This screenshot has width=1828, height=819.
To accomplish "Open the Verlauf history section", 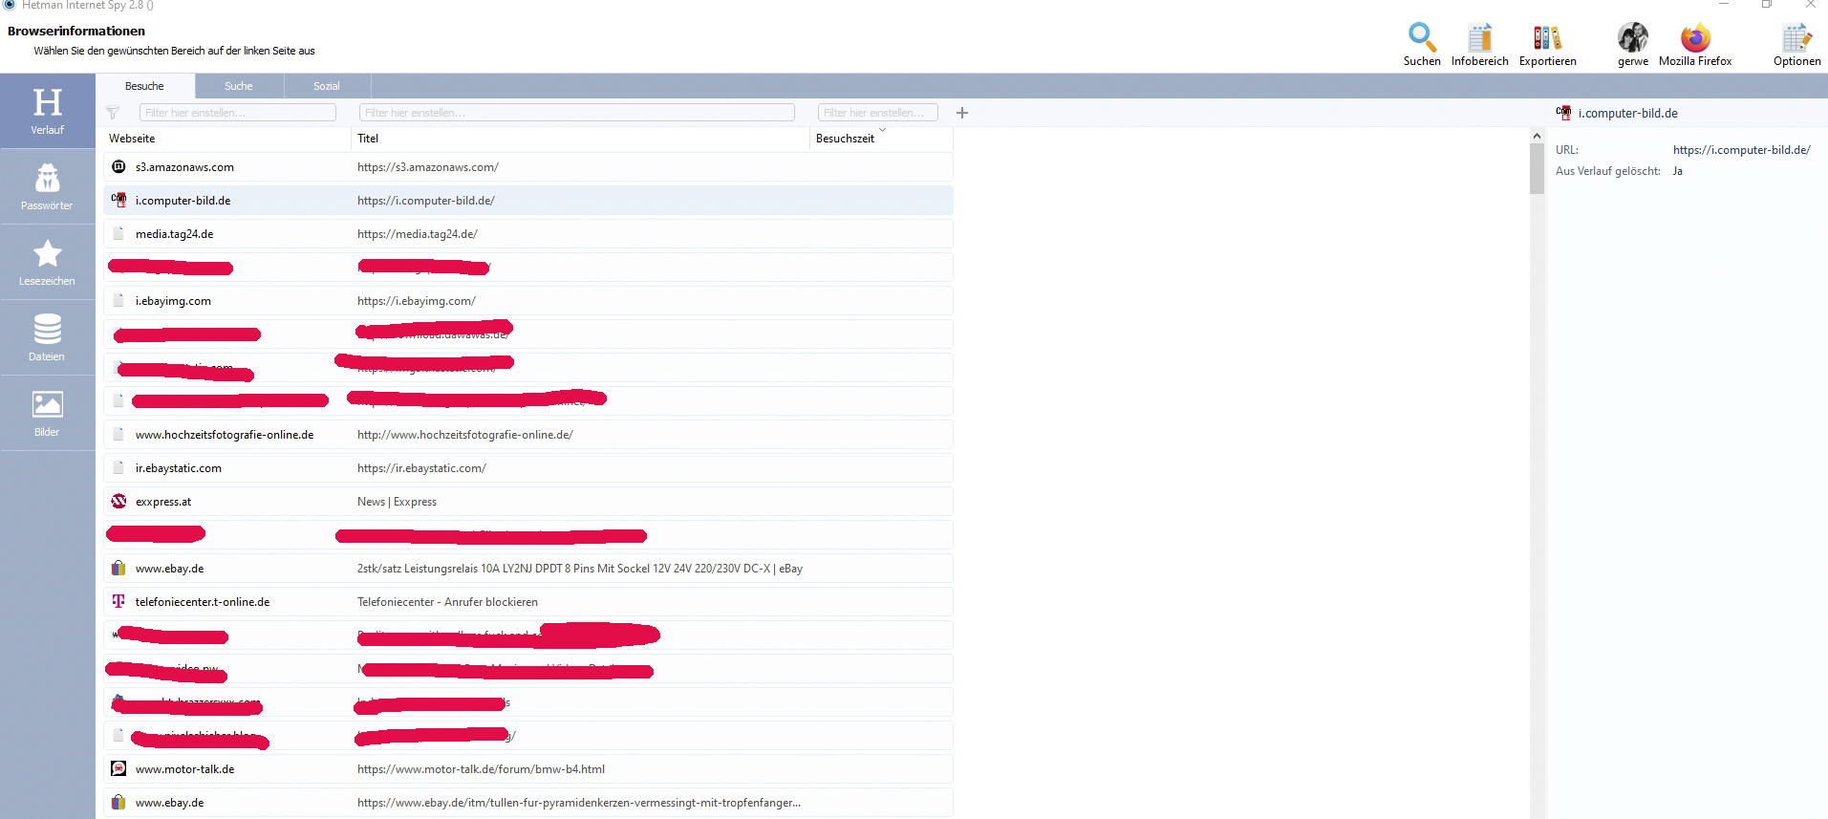I will click(x=47, y=111).
